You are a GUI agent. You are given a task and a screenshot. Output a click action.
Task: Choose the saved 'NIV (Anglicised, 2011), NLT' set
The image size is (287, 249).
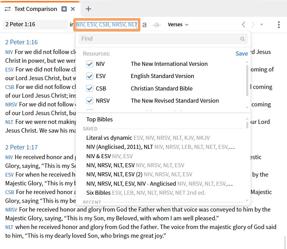pos(160,147)
